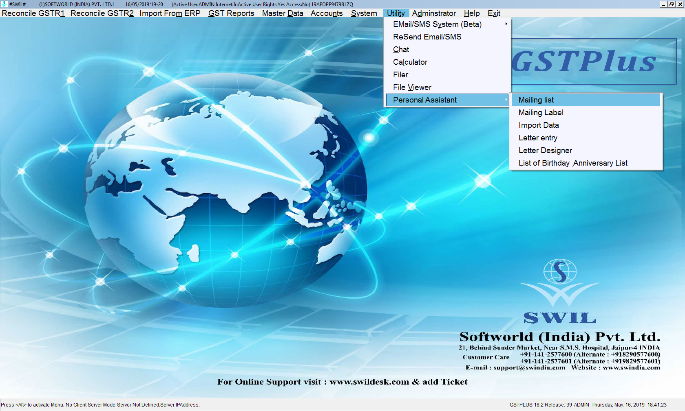Click the support@swindia.com email address
Viewport: 685px width, 411px height.
point(529,368)
